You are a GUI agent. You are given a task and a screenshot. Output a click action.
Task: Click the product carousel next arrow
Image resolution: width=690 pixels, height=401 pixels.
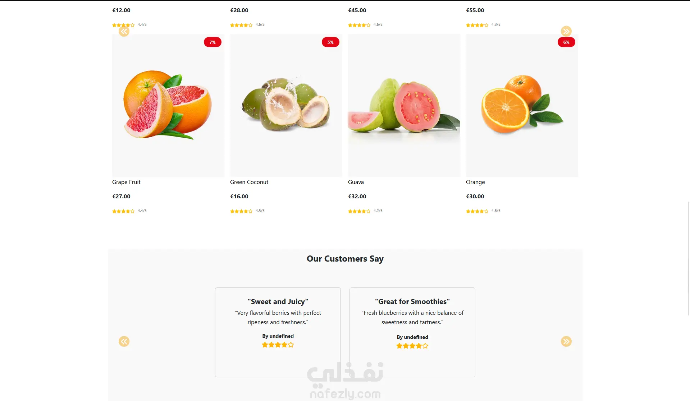coord(566,31)
